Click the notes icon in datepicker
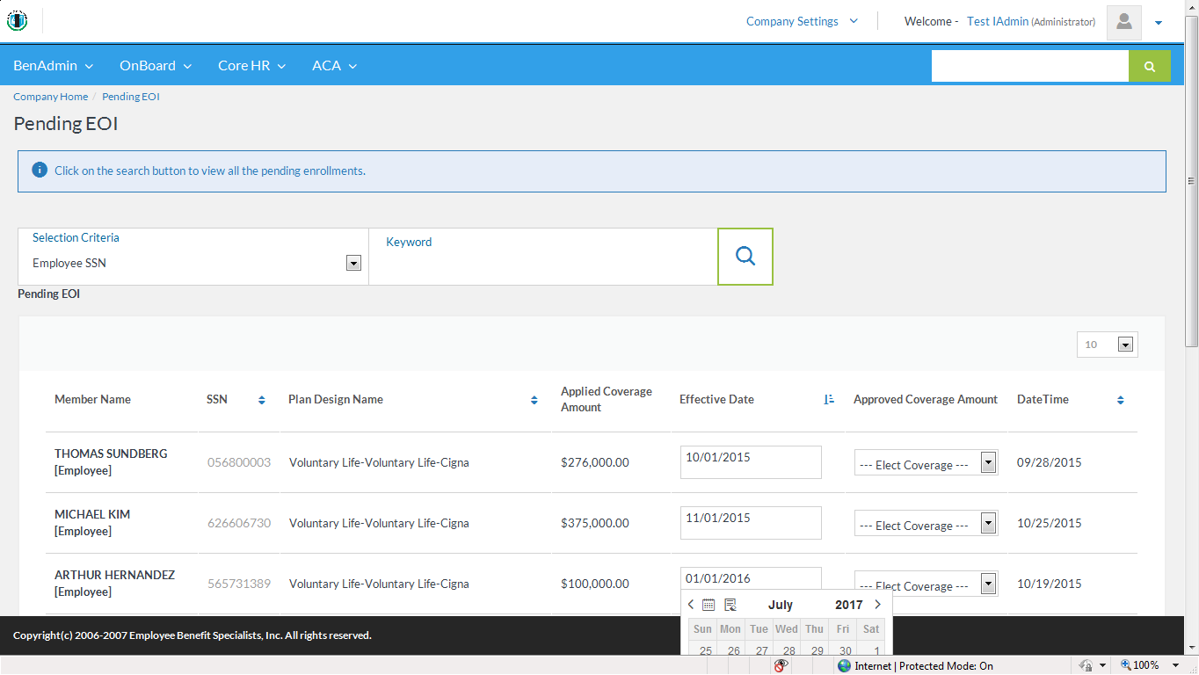This screenshot has width=1199, height=675. pos(730,605)
